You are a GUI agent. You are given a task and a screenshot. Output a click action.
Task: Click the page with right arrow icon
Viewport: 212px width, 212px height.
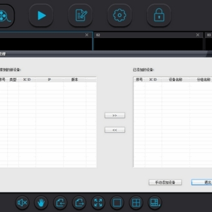point(79,203)
